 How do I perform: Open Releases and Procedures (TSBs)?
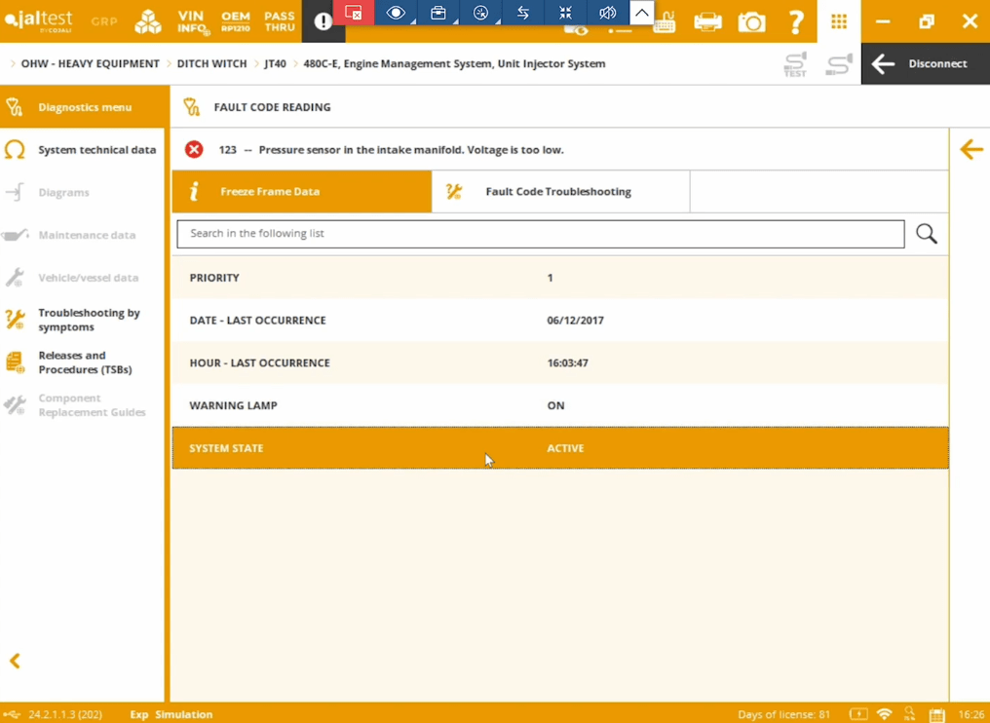(83, 361)
